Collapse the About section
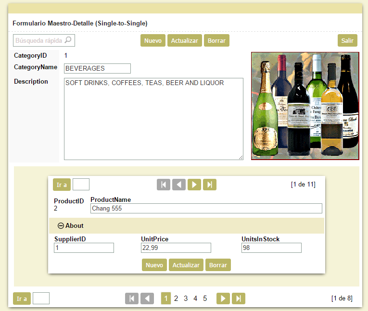The image size is (368, 311). point(61,225)
